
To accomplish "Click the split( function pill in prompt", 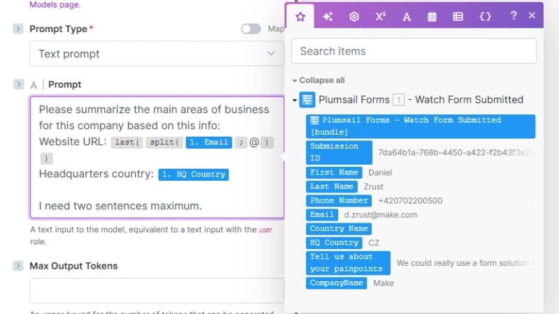I will coord(164,142).
